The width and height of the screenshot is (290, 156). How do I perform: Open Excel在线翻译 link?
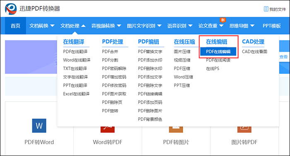(x=76, y=94)
